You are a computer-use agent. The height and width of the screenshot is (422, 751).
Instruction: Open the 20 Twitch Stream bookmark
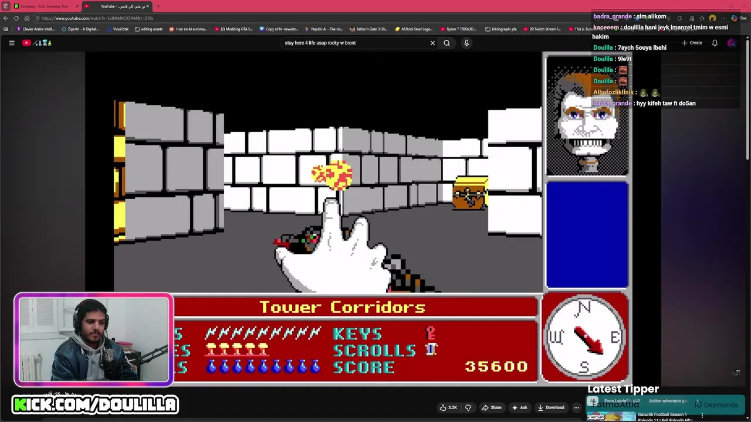tap(542, 29)
